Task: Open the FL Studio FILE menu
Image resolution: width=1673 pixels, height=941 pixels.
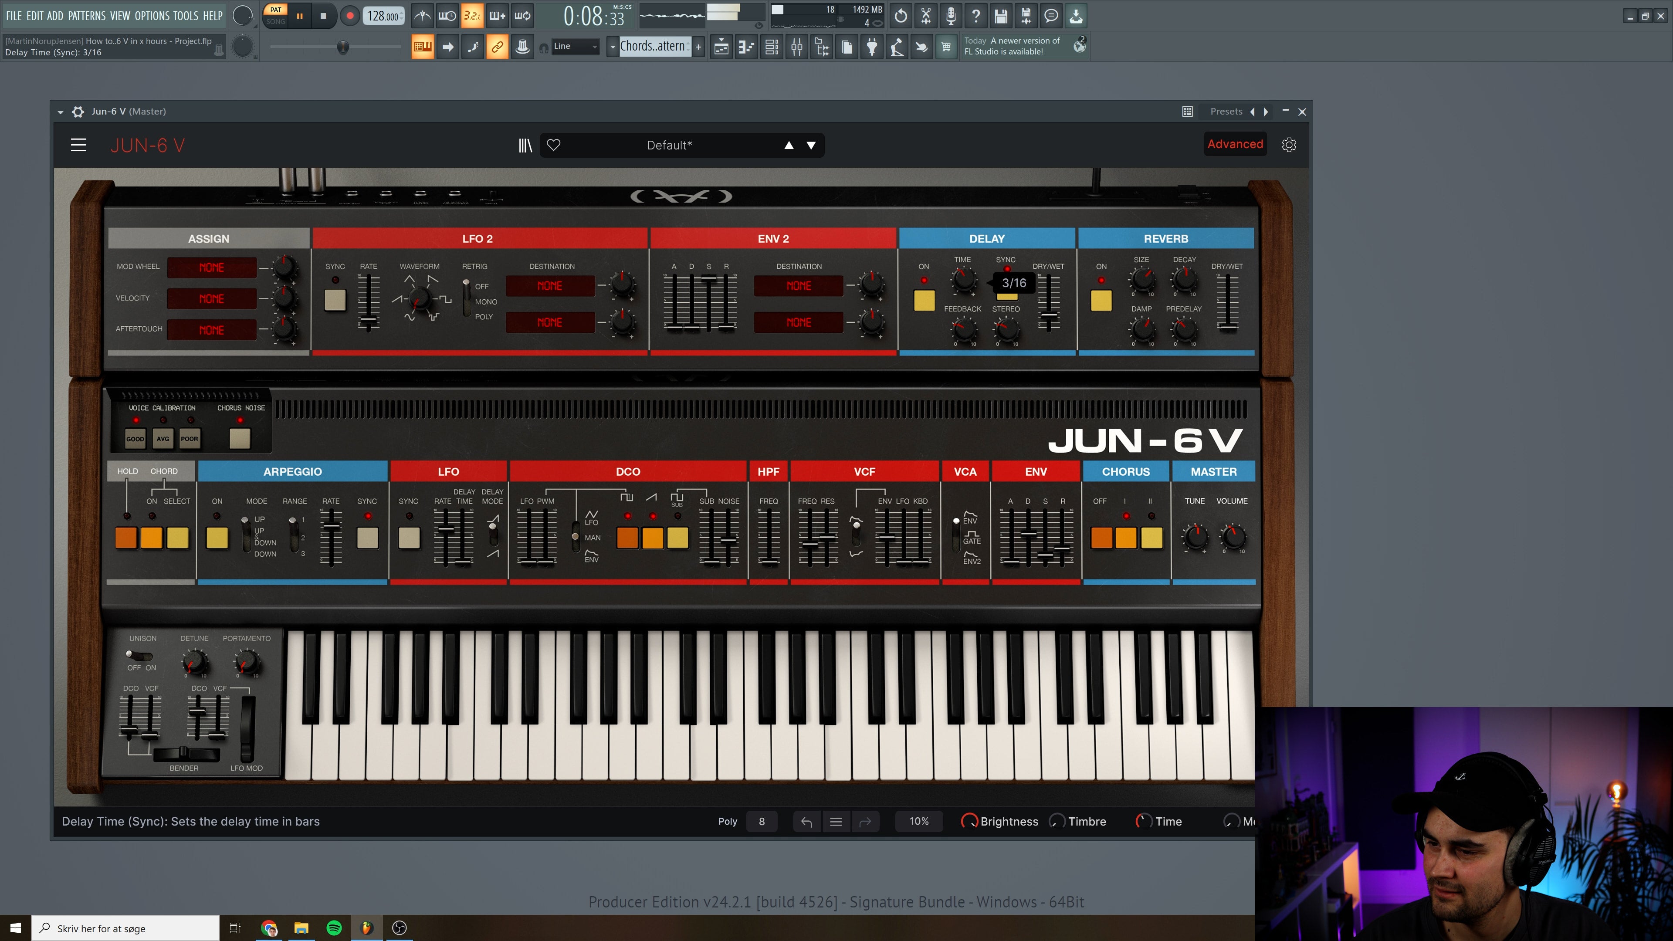Action: point(14,16)
